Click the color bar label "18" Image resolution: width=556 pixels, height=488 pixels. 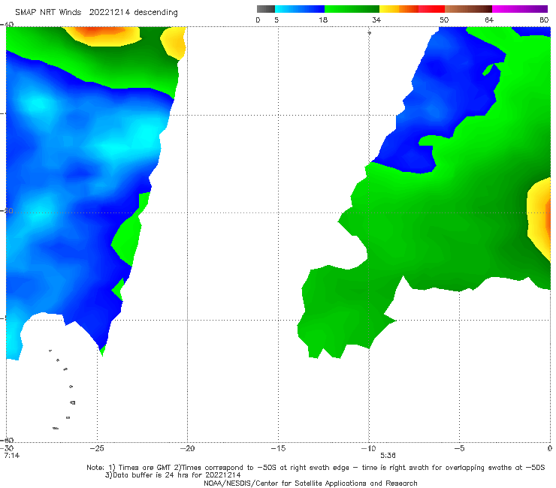(323, 20)
